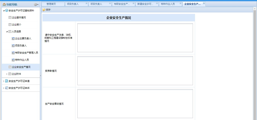The height and width of the screenshot is (120, 257).
Task: Close the 企业安全生产... tab
Action: coord(204,3)
